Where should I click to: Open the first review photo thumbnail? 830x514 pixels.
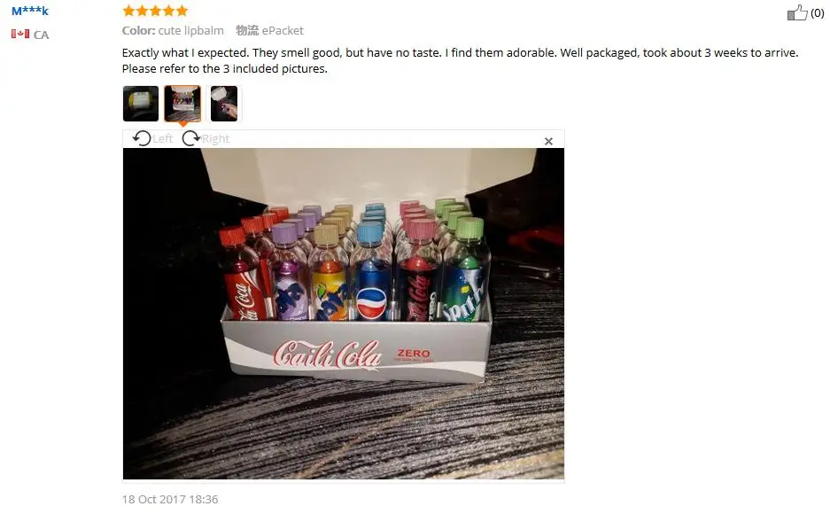[x=141, y=104]
